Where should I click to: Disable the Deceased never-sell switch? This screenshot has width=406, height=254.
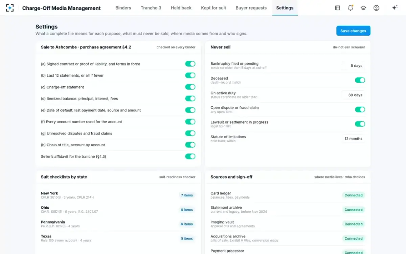pyautogui.click(x=360, y=80)
